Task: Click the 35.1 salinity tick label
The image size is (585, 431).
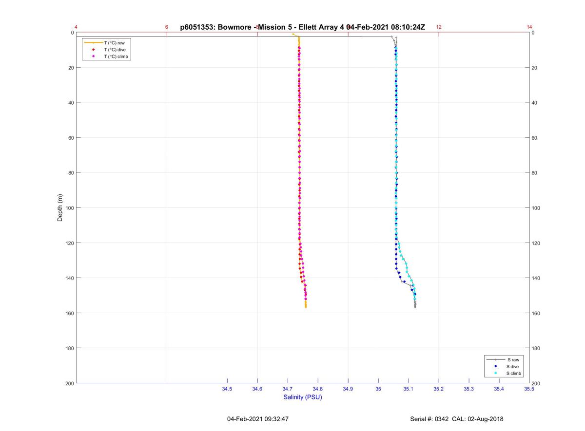Action: pos(409,389)
